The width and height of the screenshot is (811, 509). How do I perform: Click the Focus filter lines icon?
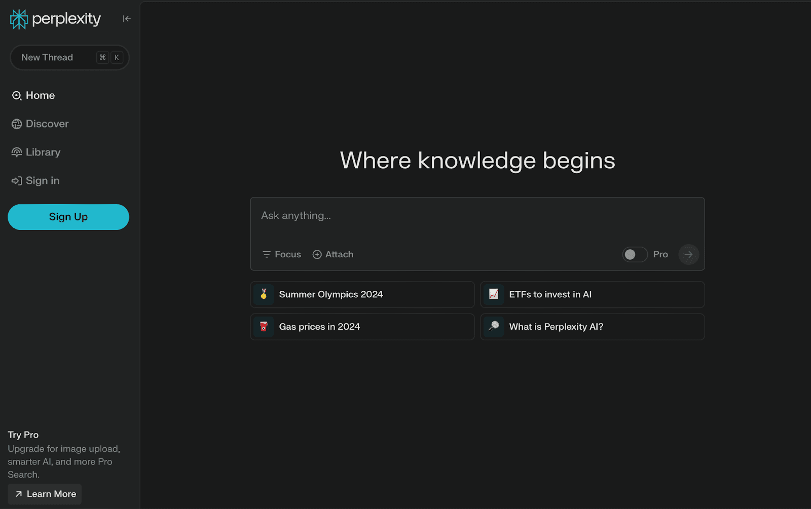(x=267, y=254)
